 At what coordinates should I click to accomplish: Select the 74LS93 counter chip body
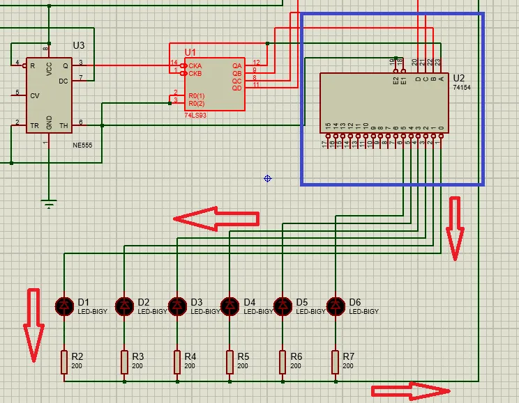pos(214,84)
